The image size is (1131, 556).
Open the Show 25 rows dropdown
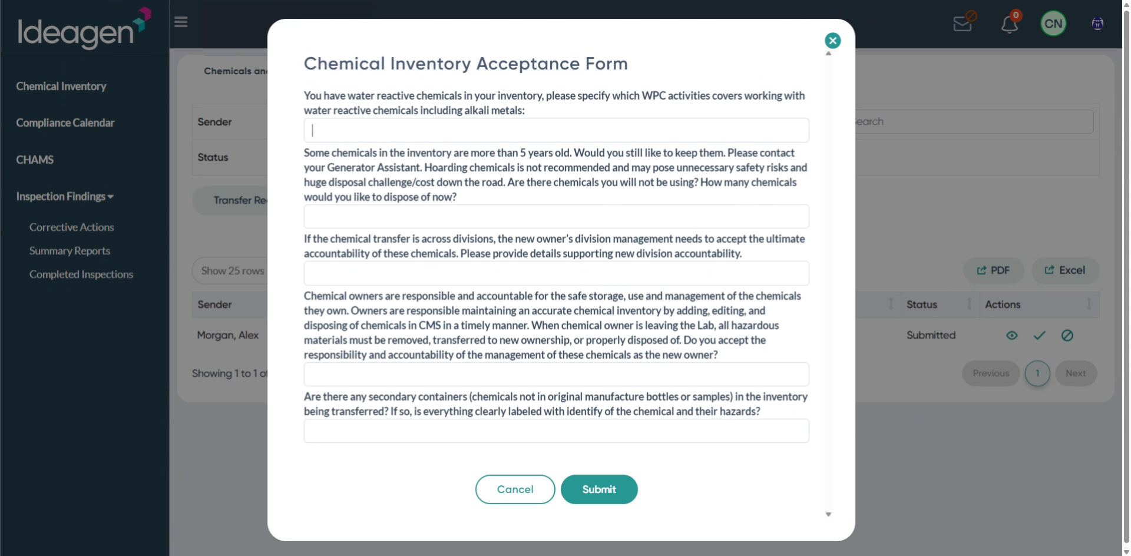231,271
